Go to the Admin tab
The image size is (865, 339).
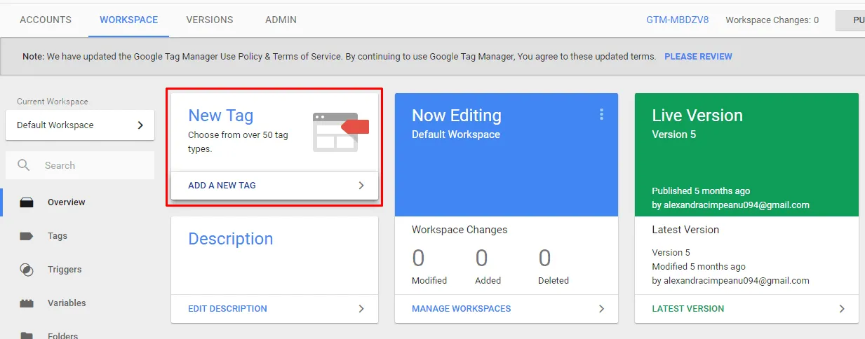(x=281, y=20)
